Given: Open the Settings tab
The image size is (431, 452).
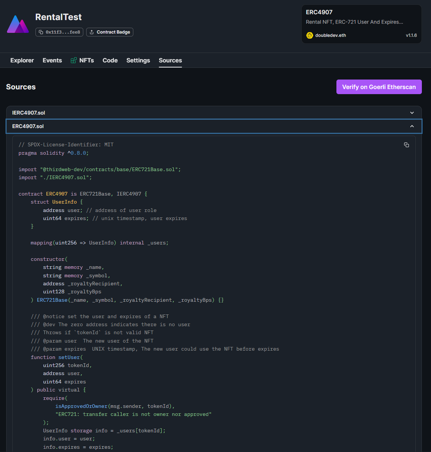Looking at the screenshot, I should 138,60.
